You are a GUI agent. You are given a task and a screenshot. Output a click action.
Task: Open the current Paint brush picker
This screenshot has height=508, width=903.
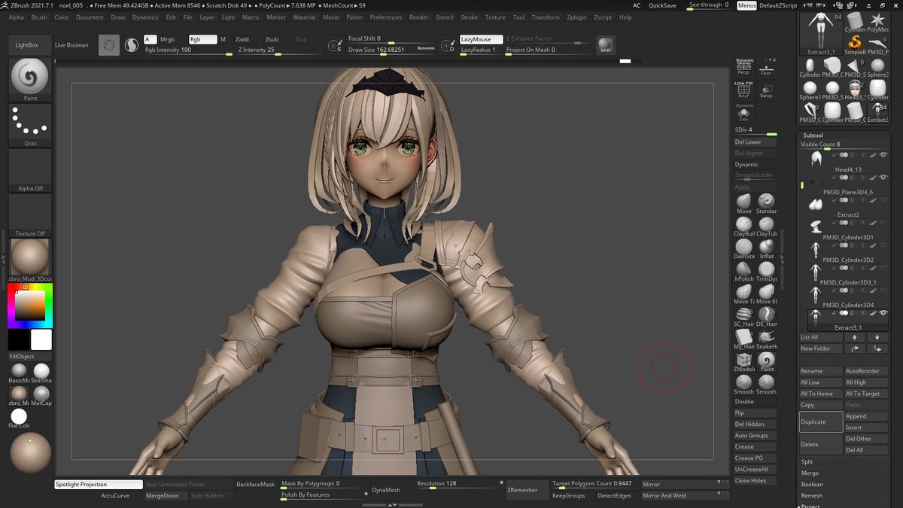[31, 80]
